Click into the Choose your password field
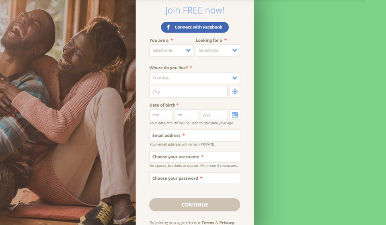The height and width of the screenshot is (225, 386). coord(195,178)
